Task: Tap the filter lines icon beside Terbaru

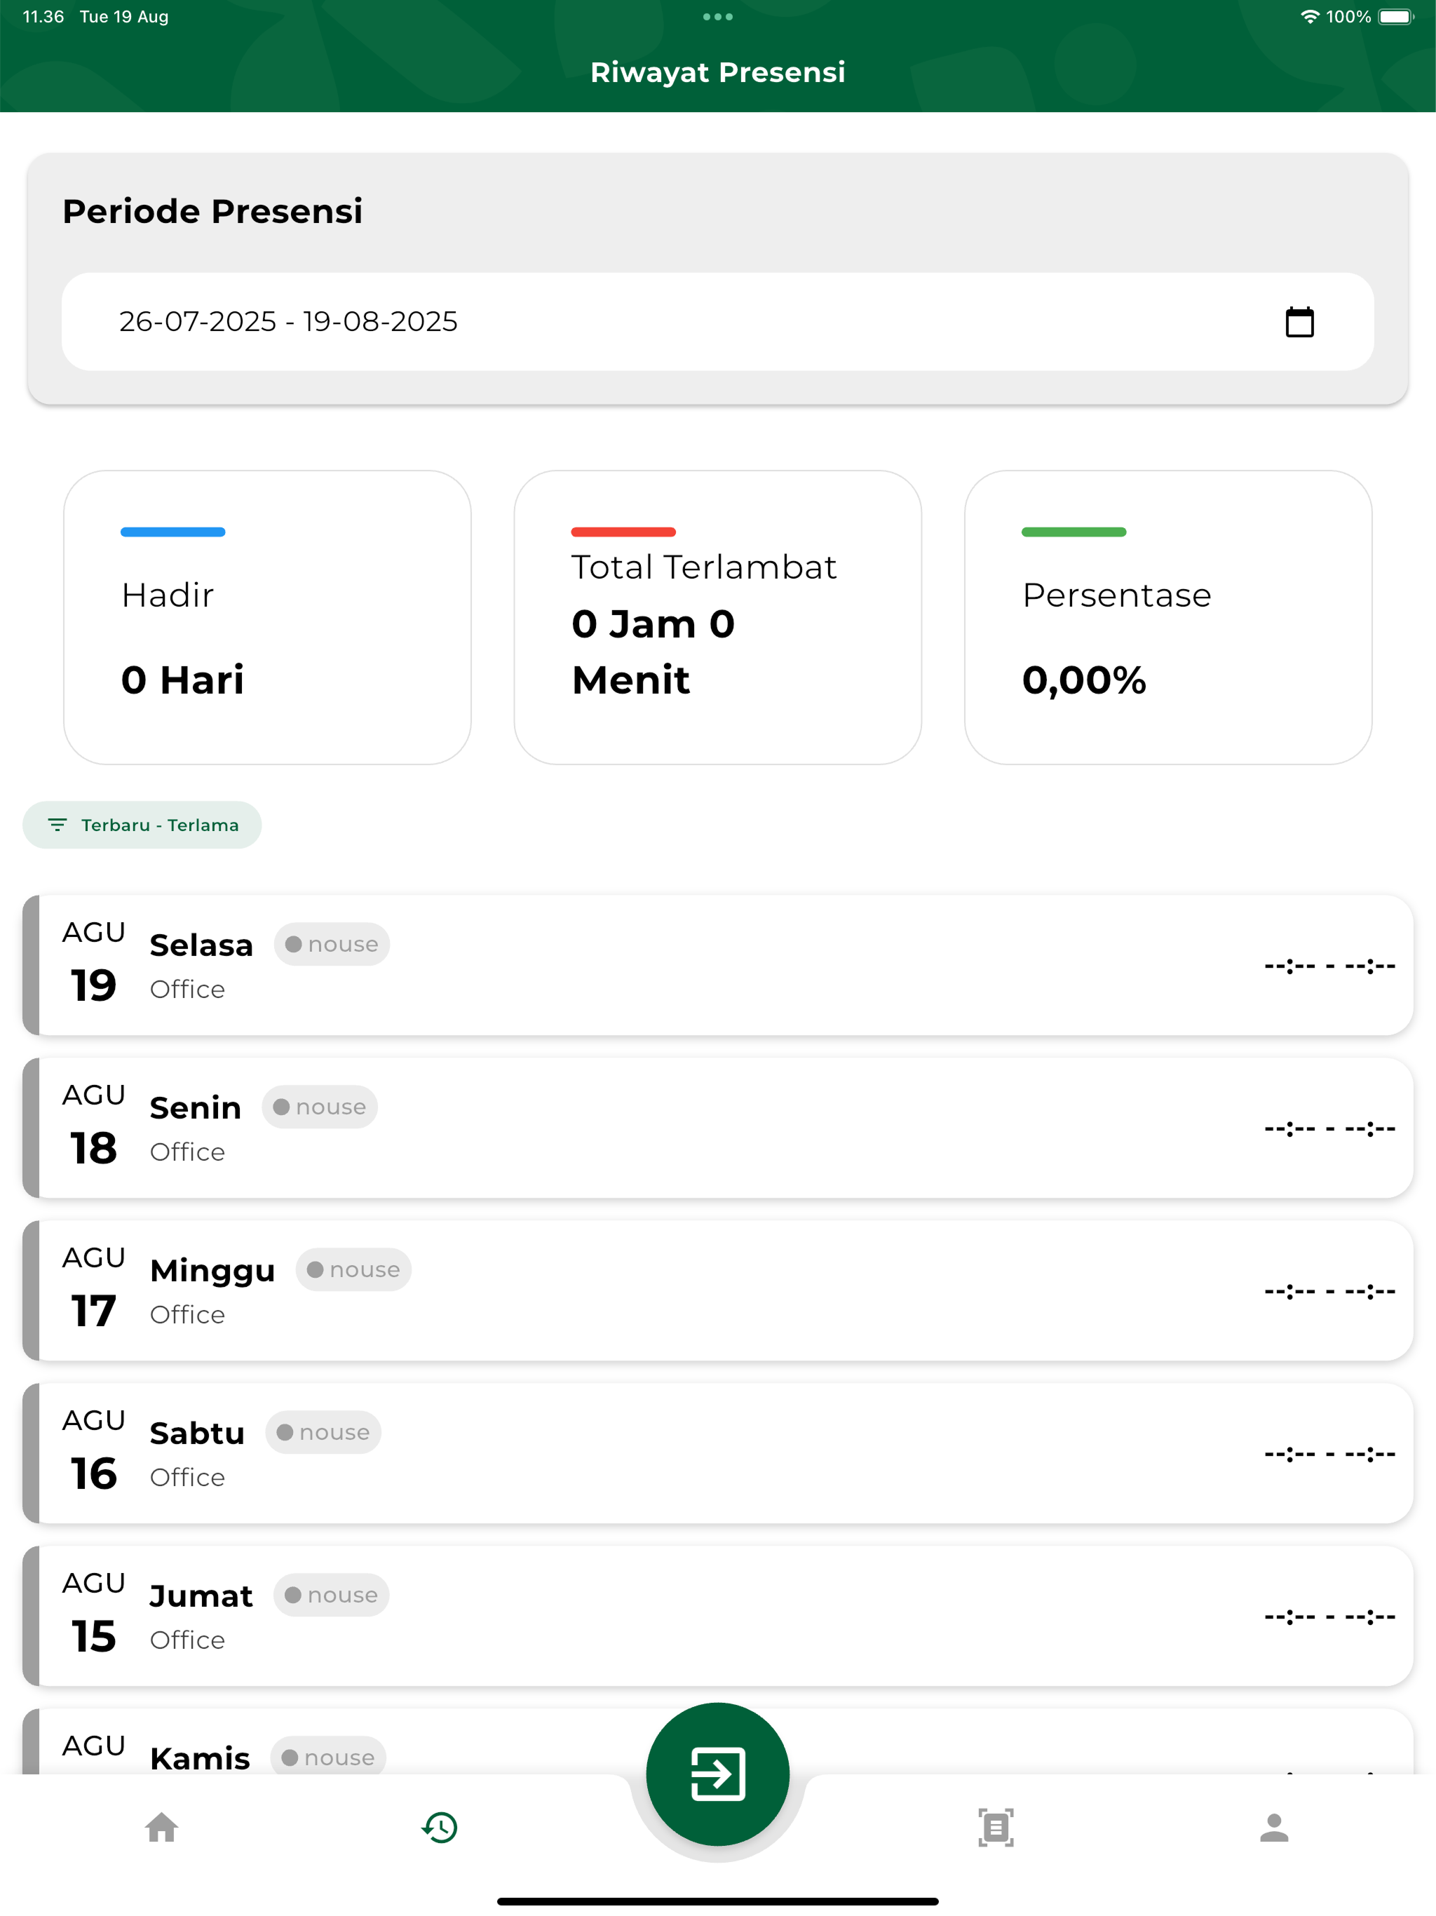Action: pos(57,825)
